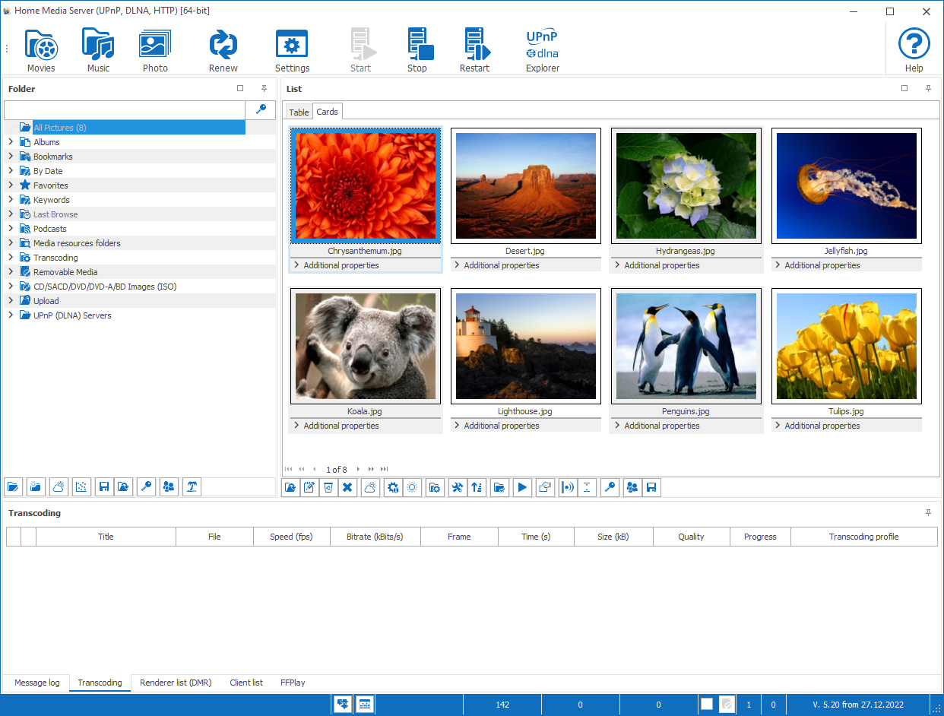Expand the UPnP (DLNA) Servers folder
The height and width of the screenshot is (716, 944).
(11, 315)
